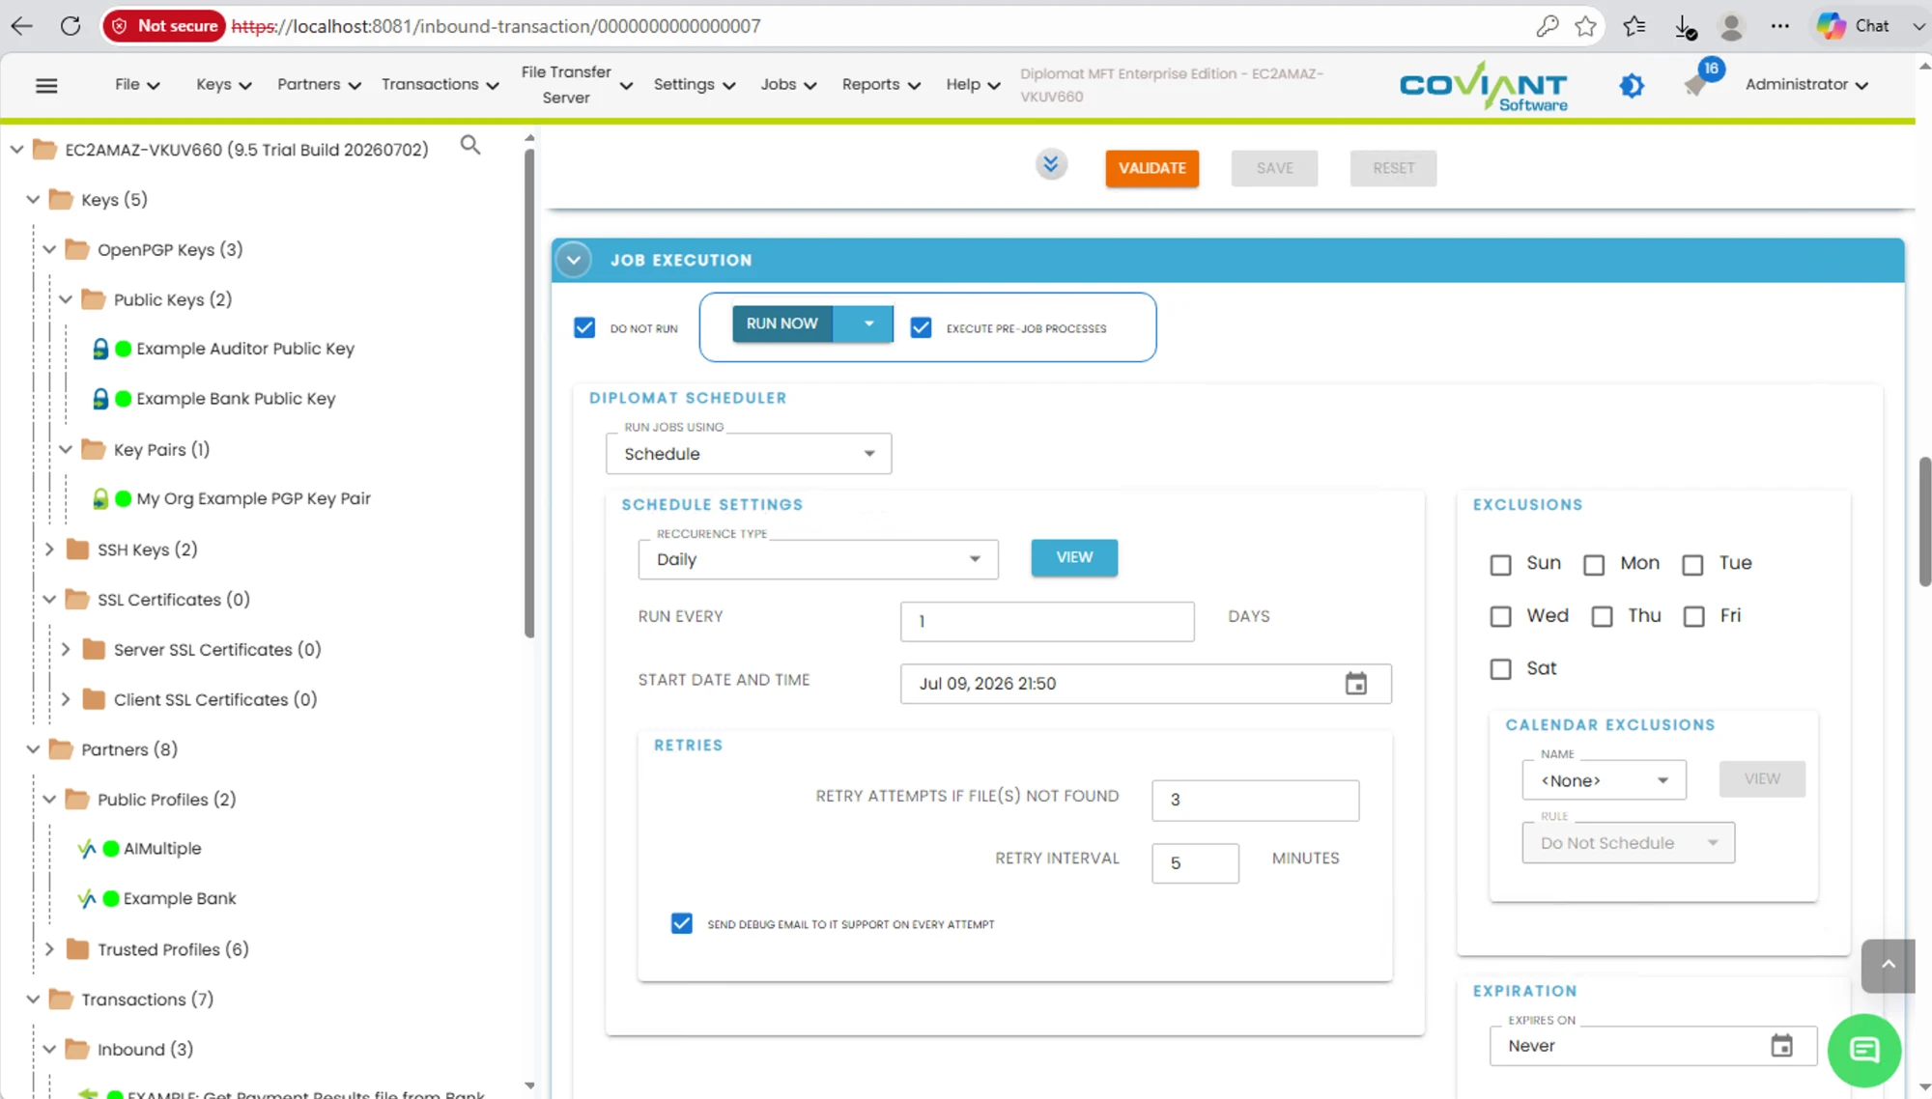Click the scroll-to-top arrow button

coord(1889,965)
